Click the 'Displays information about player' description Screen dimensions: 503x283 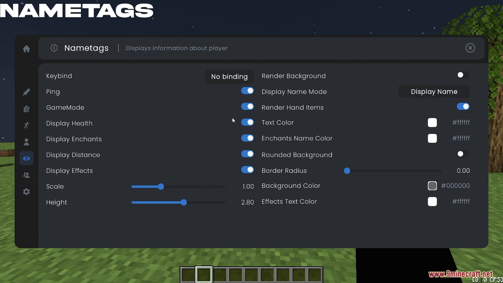pyautogui.click(x=177, y=48)
